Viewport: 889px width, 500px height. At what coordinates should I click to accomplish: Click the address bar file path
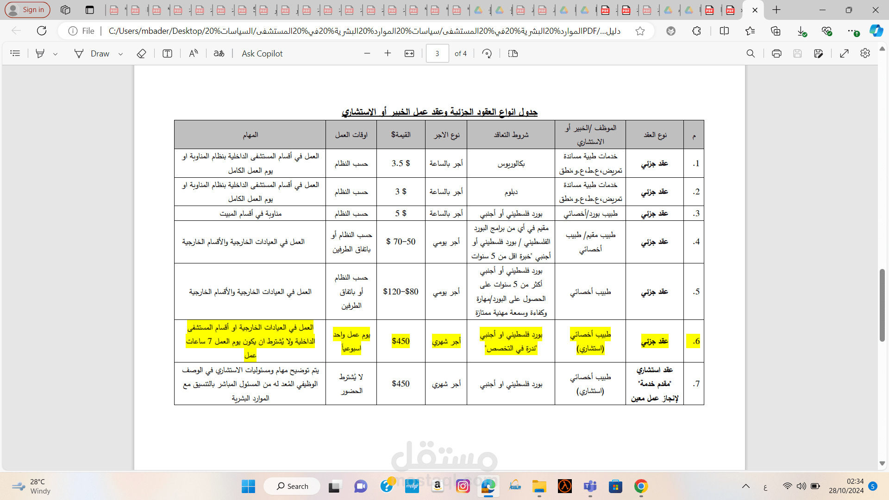click(364, 31)
